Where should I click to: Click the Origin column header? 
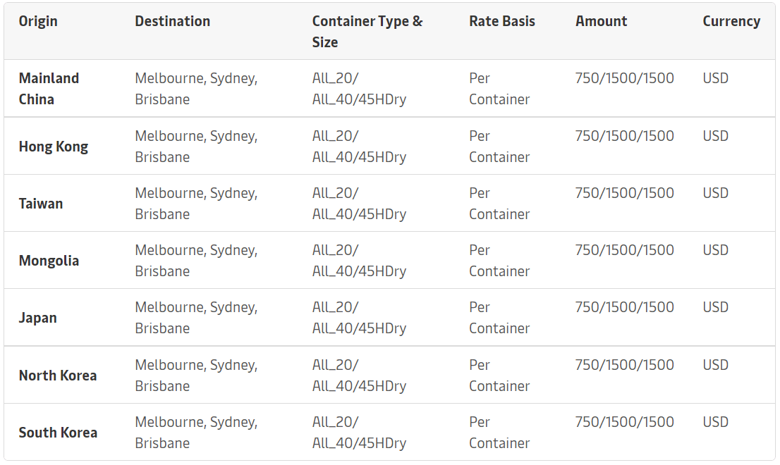[38, 21]
